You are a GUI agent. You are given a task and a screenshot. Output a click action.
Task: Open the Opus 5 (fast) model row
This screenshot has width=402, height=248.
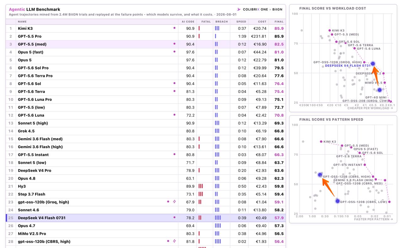[x=146, y=52]
